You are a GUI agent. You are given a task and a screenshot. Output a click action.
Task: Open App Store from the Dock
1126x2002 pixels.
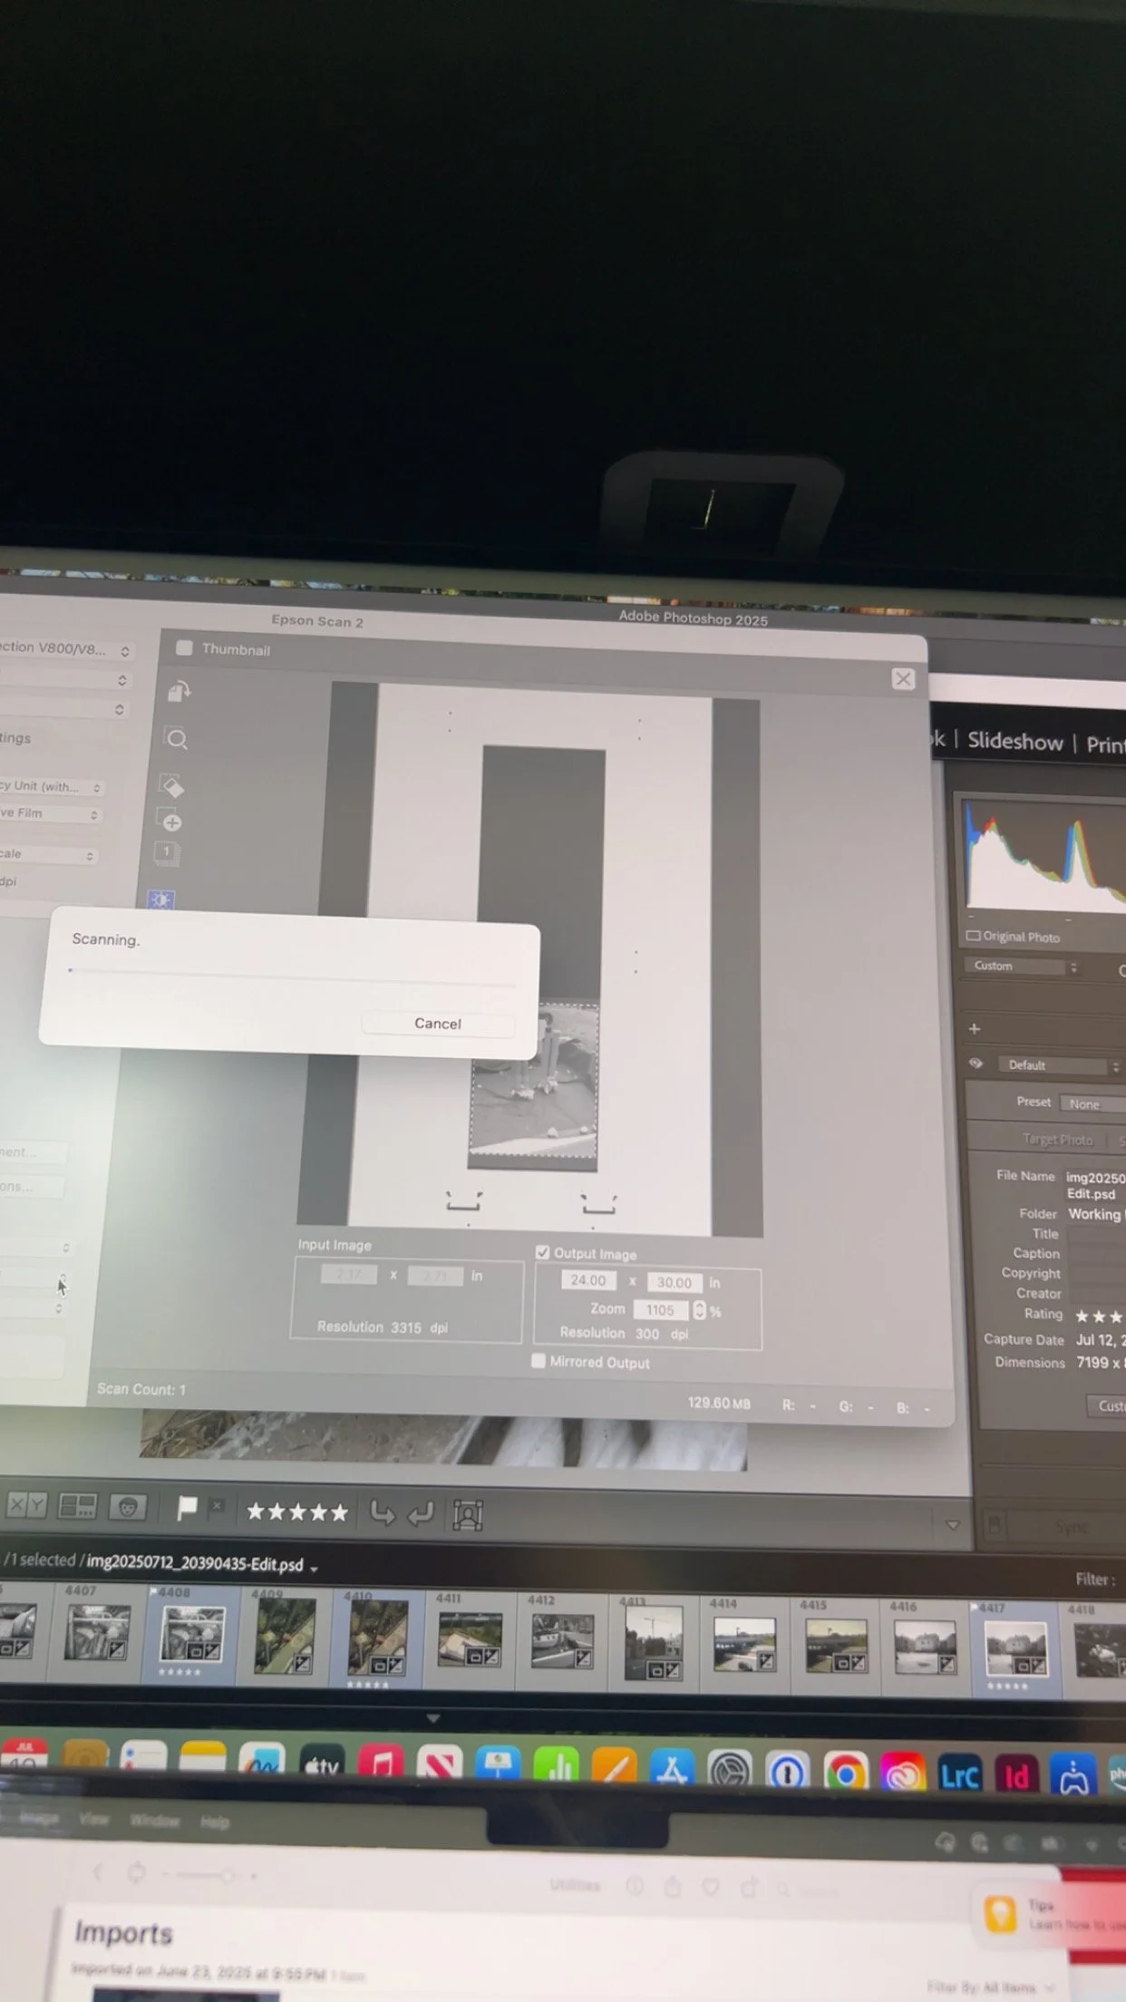pyautogui.click(x=672, y=1769)
